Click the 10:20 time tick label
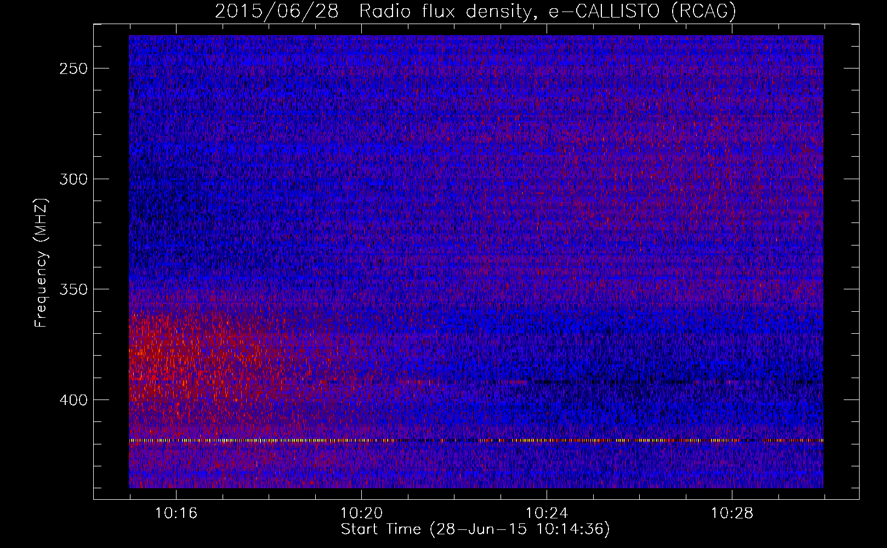This screenshot has height=548, width=887. (x=361, y=513)
